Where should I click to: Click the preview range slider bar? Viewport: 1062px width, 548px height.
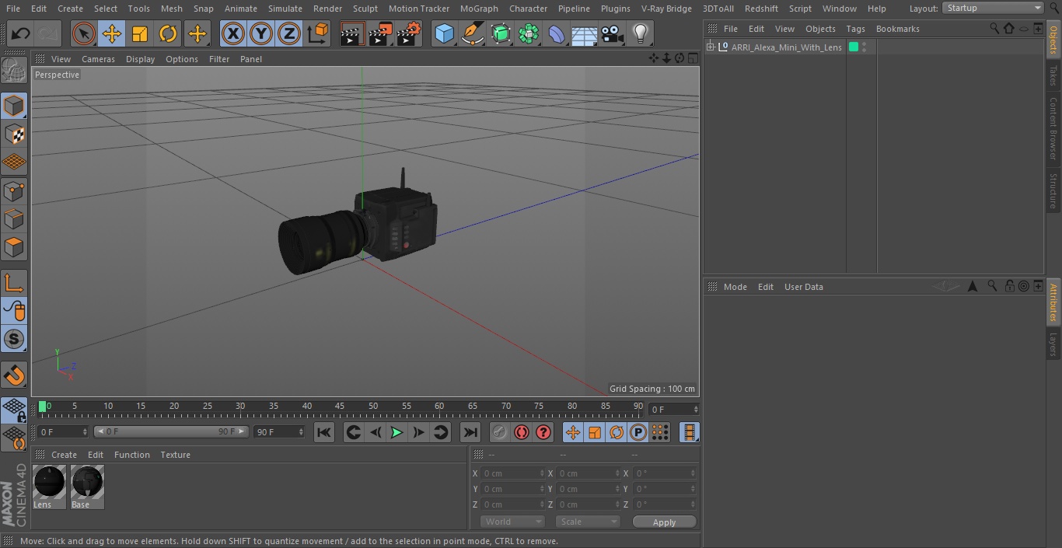(171, 431)
